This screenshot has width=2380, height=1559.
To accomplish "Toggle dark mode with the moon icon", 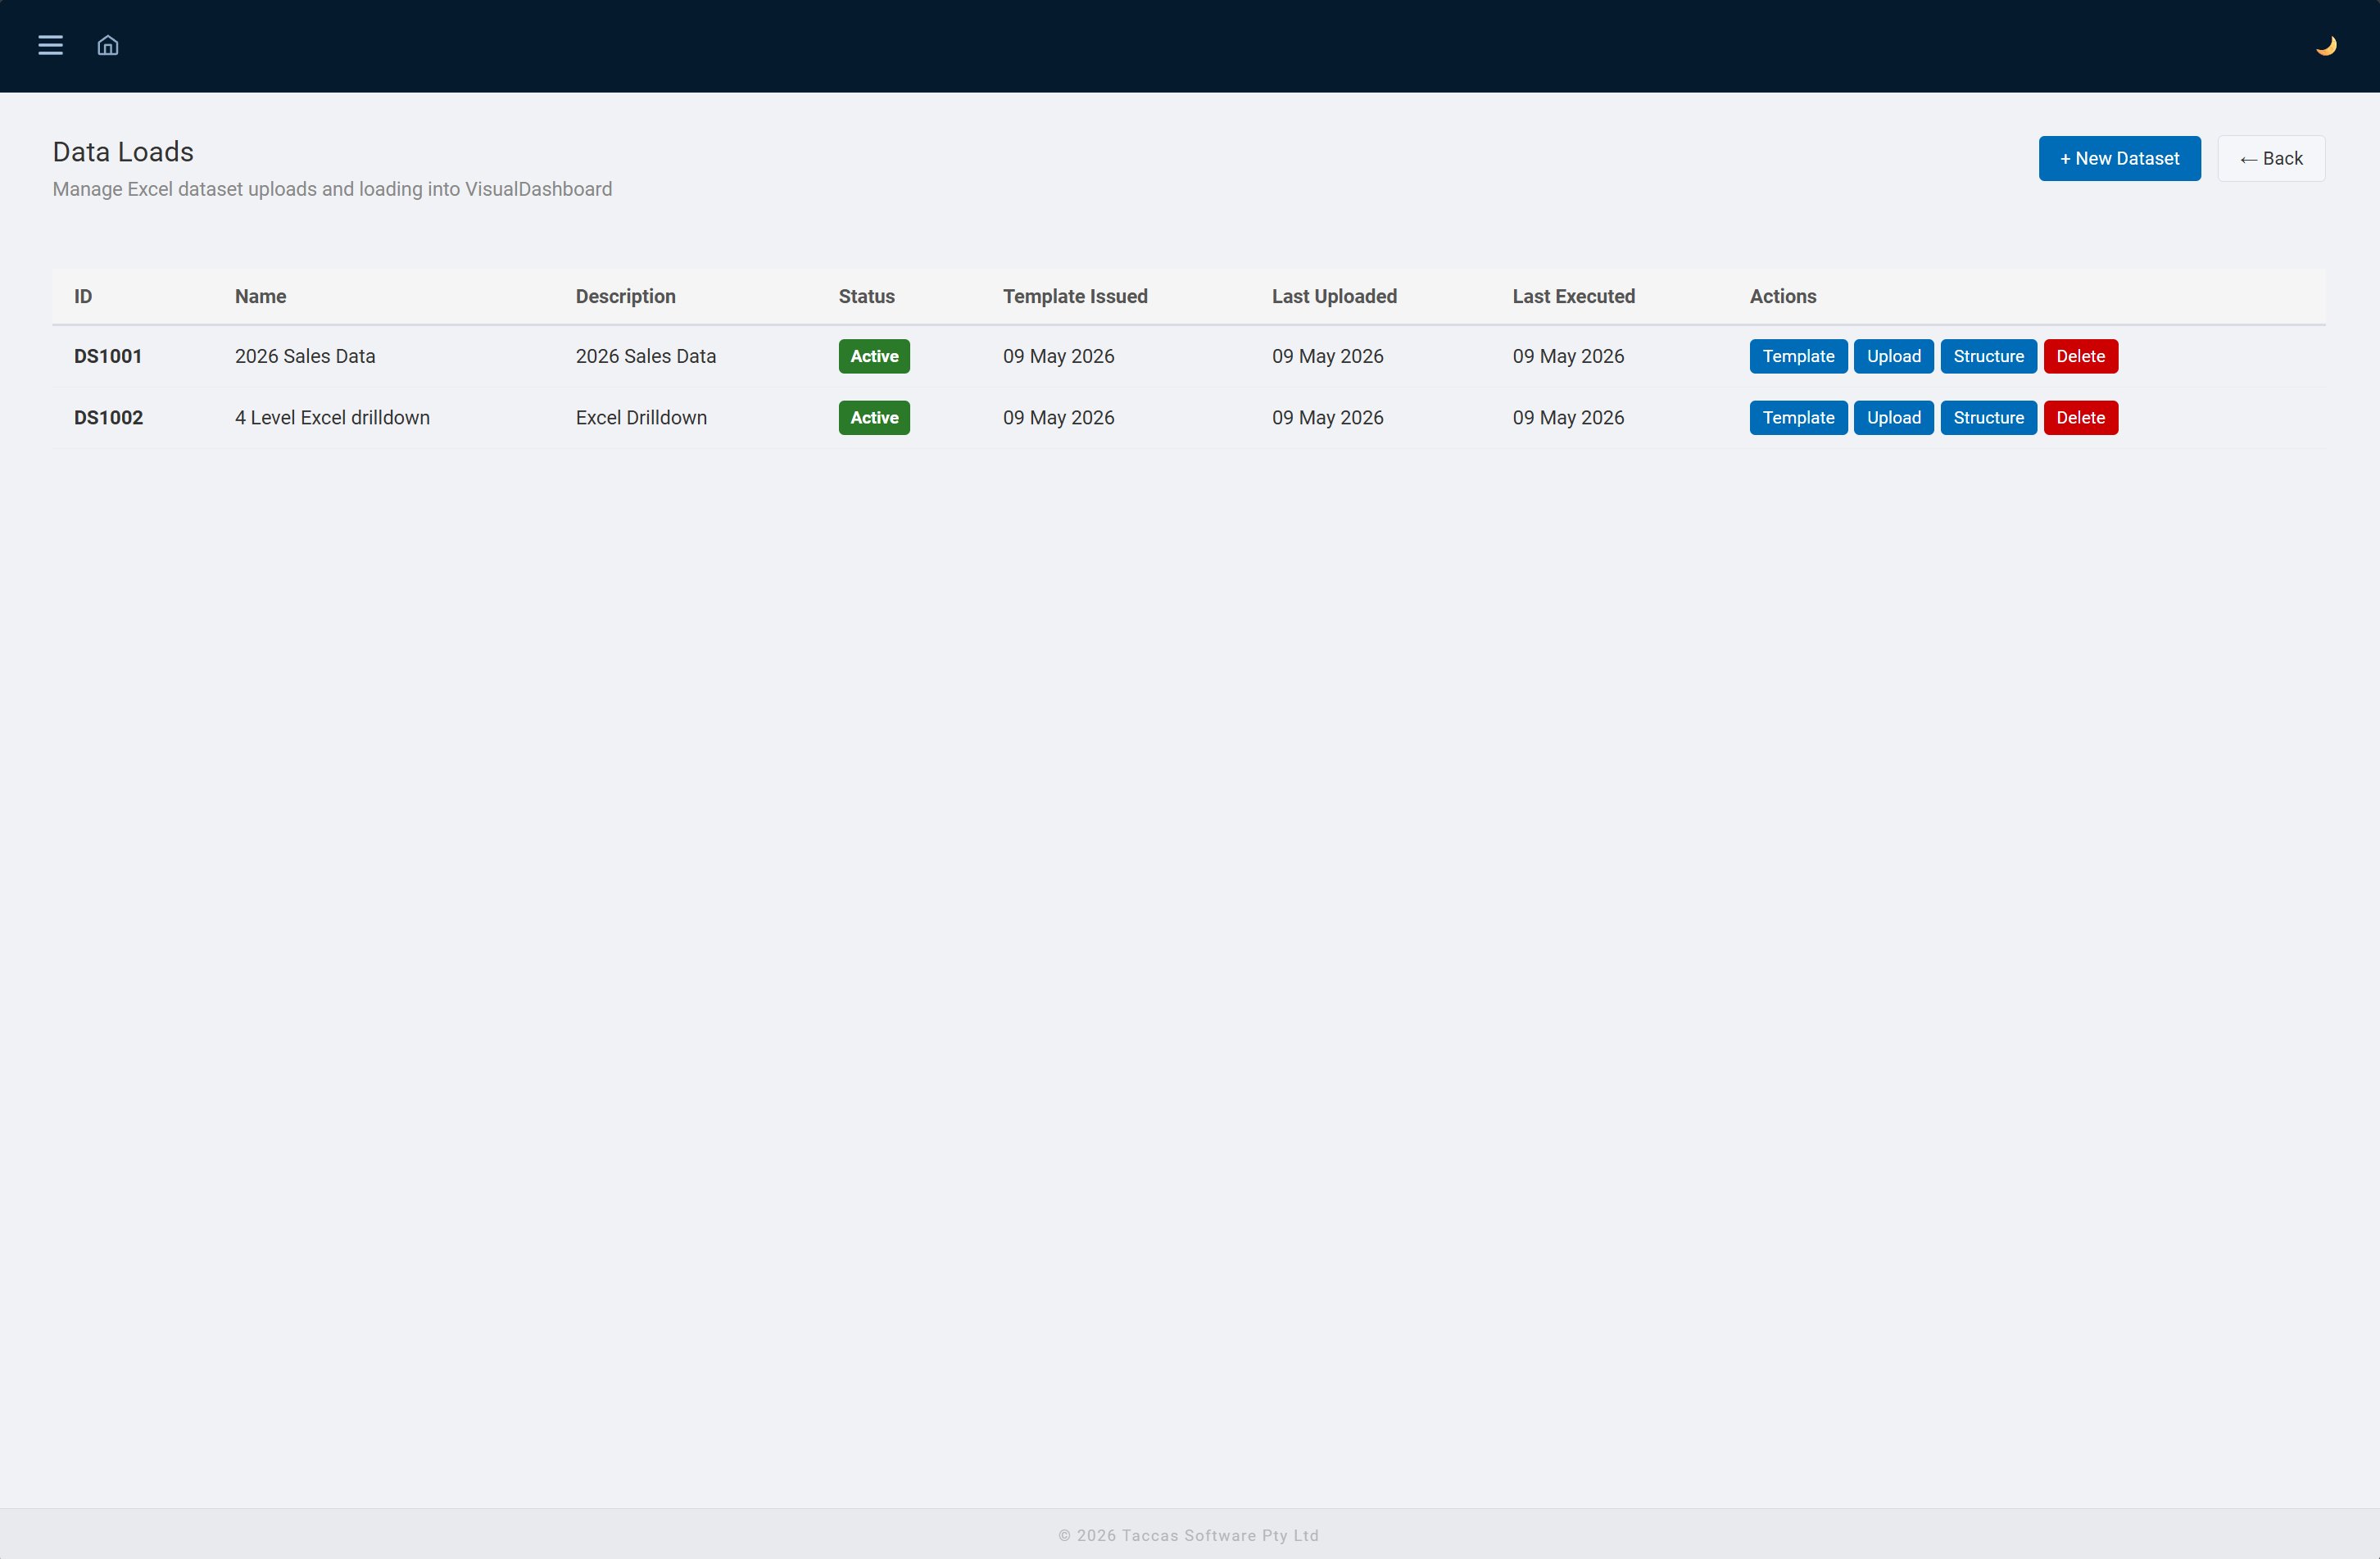I will pyautogui.click(x=2326, y=46).
